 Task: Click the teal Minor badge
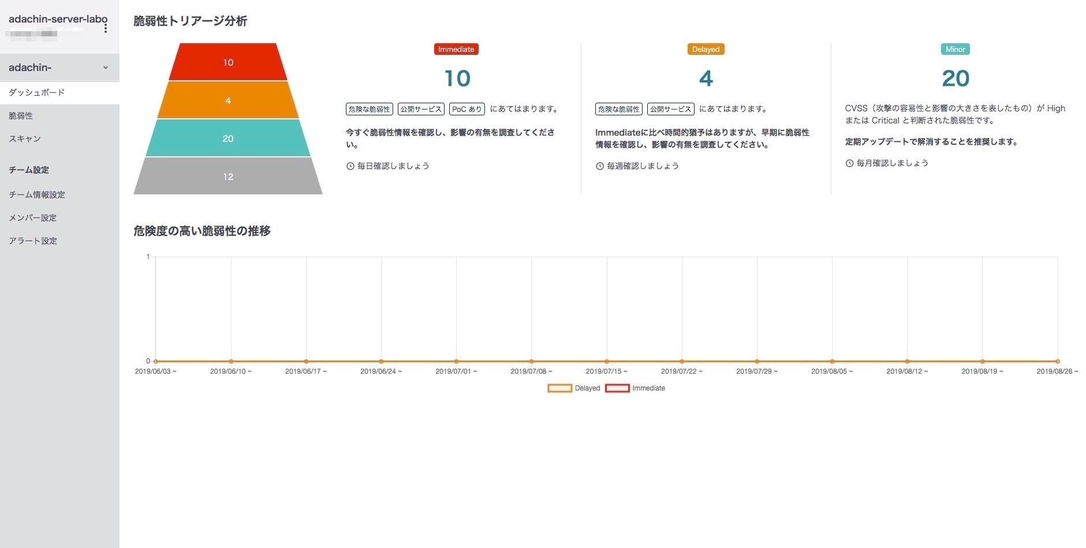(x=955, y=50)
